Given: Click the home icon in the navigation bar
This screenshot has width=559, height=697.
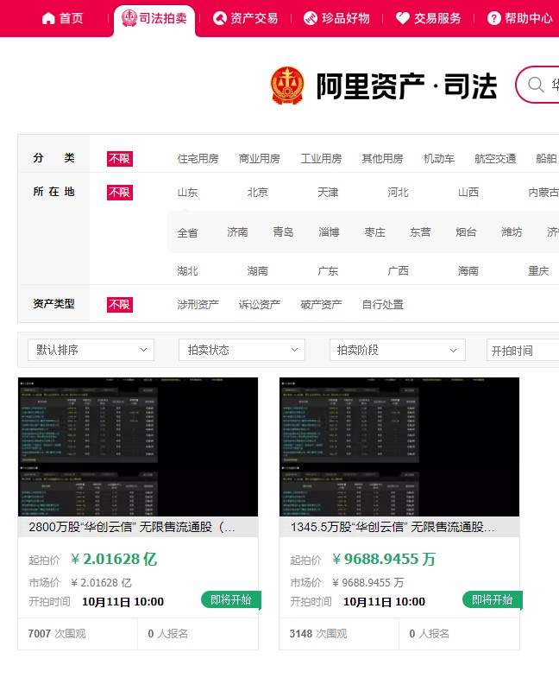Looking at the screenshot, I should (48, 18).
